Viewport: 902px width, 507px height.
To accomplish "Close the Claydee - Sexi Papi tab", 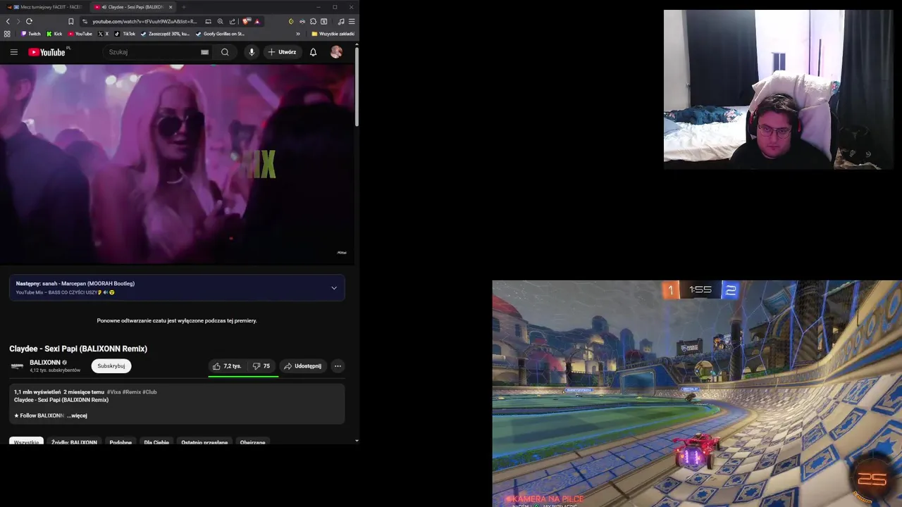I will pos(171,7).
